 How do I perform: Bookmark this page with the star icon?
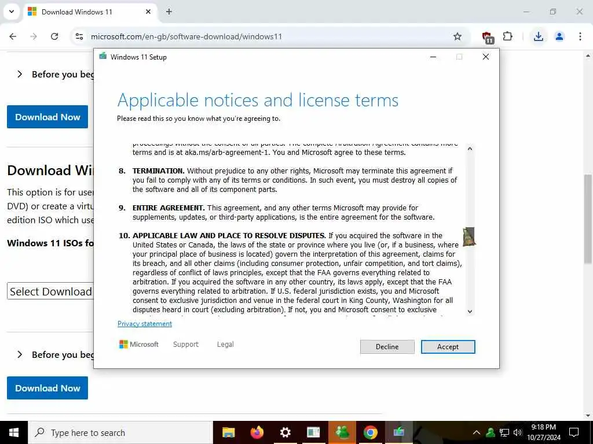point(457,36)
